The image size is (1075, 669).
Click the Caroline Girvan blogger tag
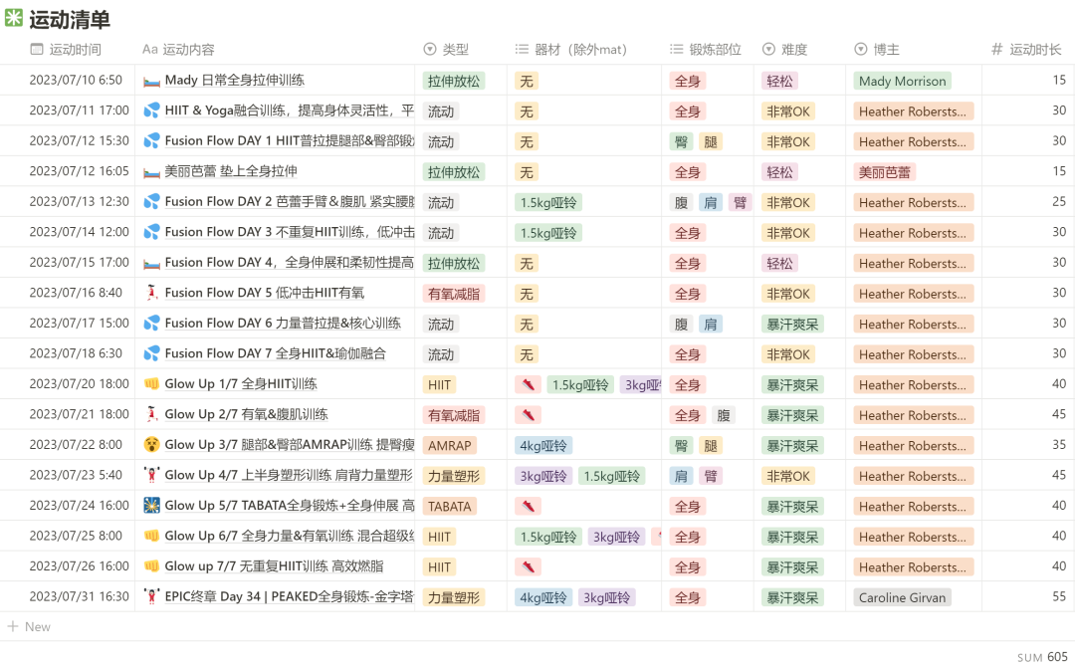pos(902,597)
